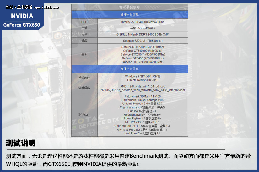259x172 pixels.
Task: Click 'Aliens vs Predator' line
Action: point(142,130)
